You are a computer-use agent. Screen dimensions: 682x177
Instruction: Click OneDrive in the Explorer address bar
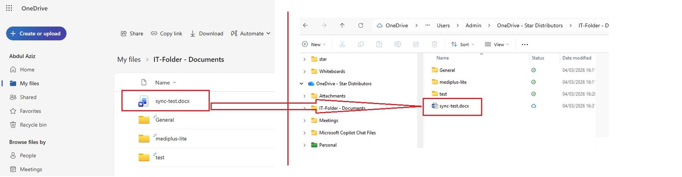(396, 26)
